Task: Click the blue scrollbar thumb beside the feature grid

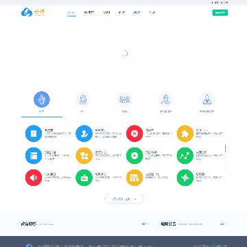Action: coord(225,148)
